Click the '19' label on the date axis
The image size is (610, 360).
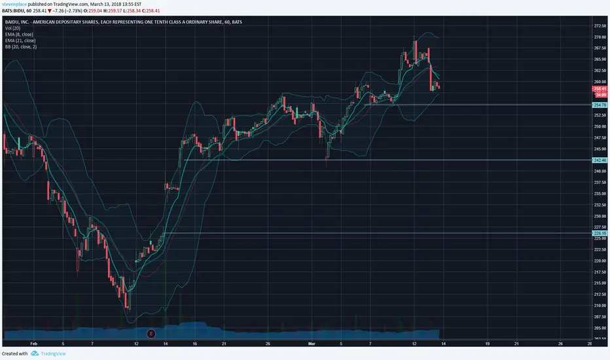487,344
